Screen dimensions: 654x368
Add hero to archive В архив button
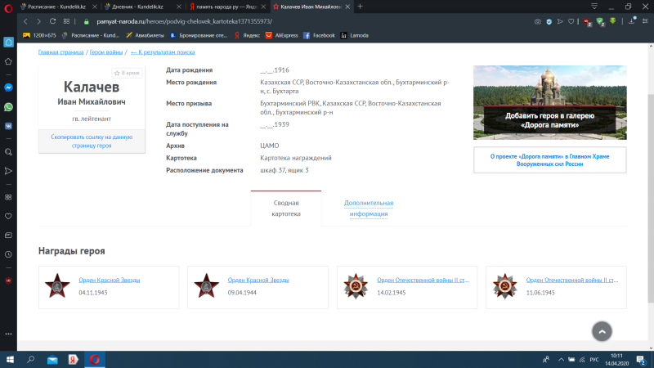pyautogui.click(x=128, y=73)
